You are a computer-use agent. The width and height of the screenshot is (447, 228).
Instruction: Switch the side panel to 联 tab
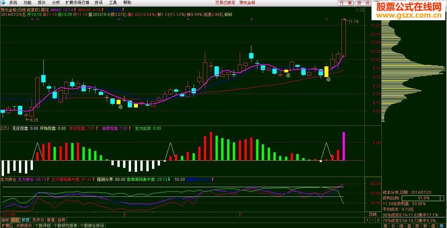425,226
